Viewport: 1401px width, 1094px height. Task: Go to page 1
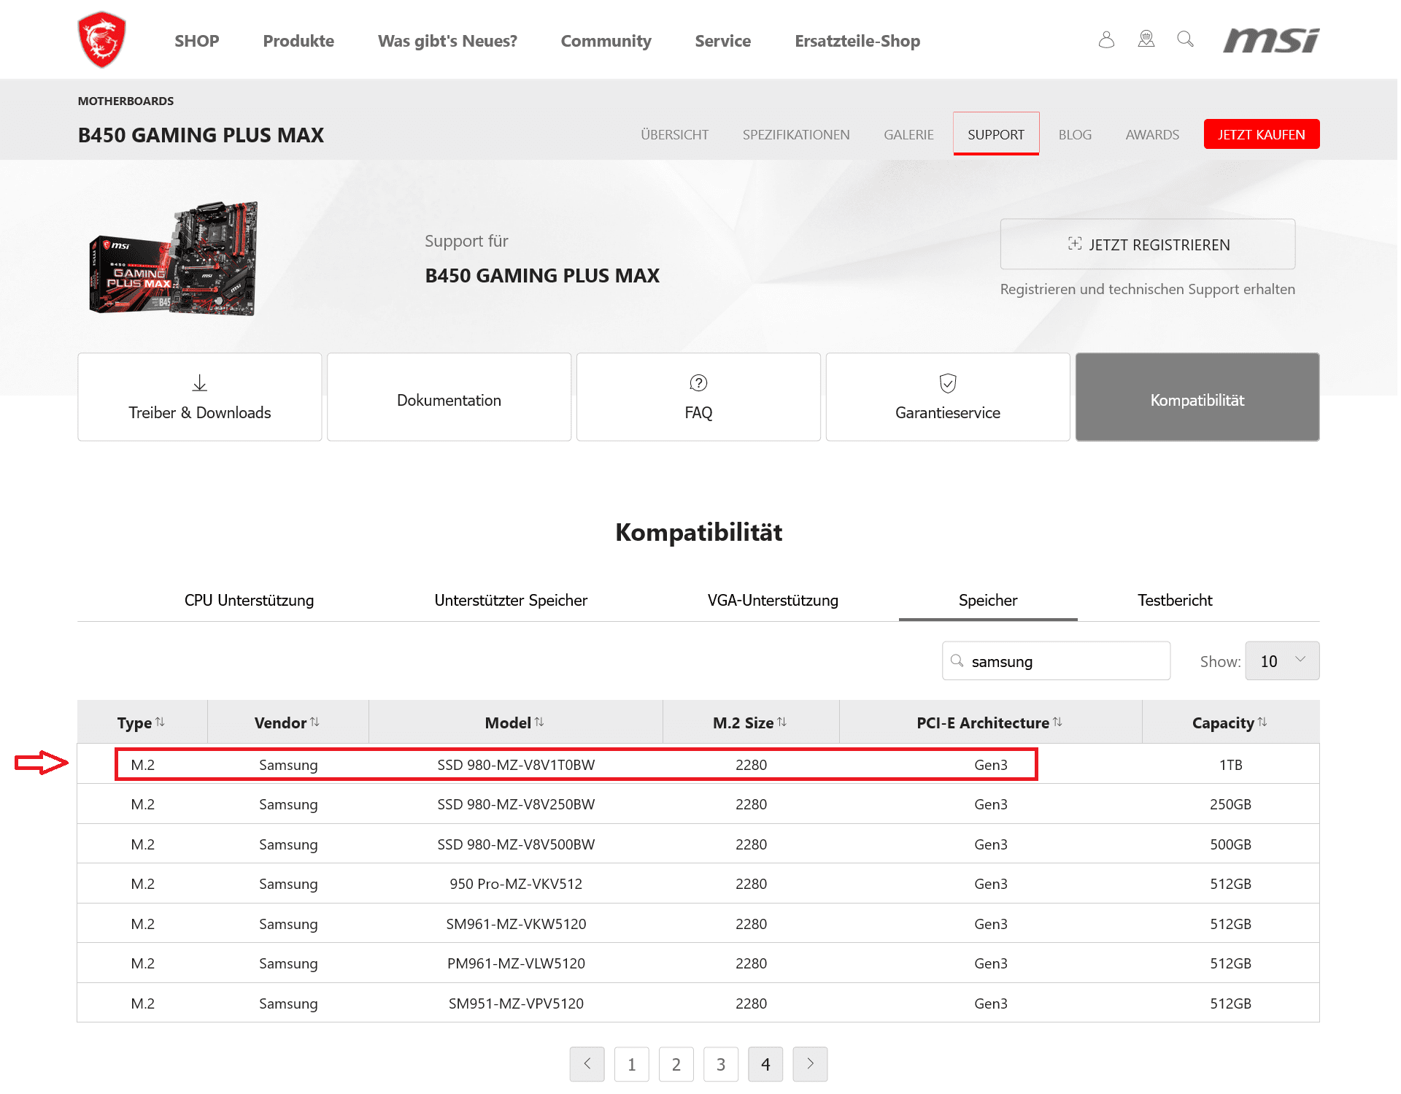coord(632,1064)
